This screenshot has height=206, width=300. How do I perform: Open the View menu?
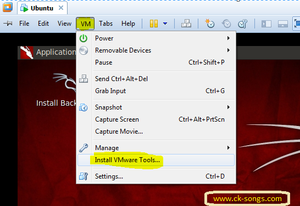coord(64,24)
